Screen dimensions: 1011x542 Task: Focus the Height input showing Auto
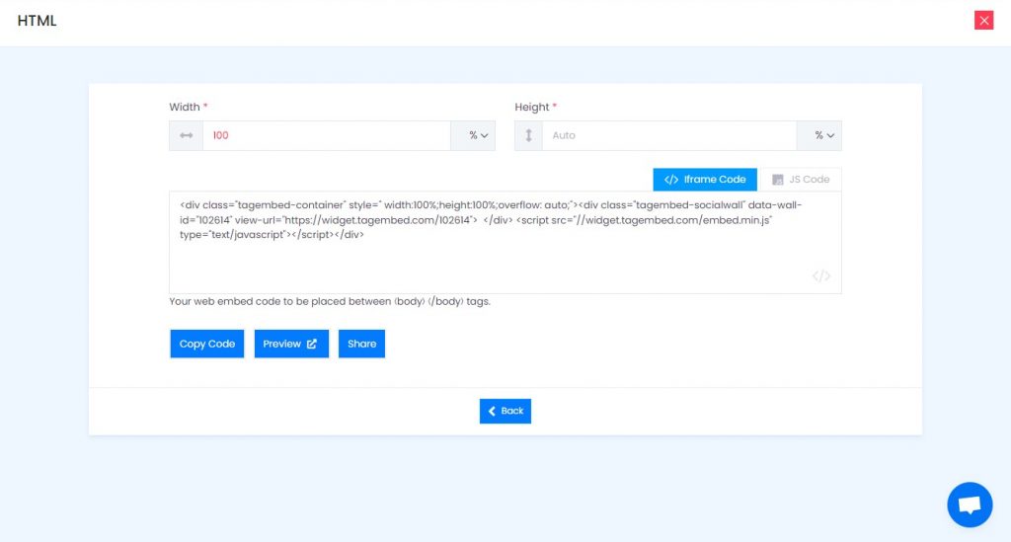coord(669,135)
